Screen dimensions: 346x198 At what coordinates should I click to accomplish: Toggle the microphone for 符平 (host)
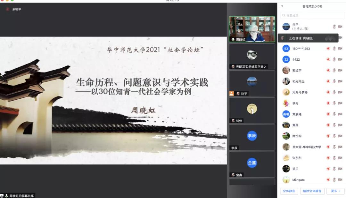pyautogui.click(x=334, y=27)
